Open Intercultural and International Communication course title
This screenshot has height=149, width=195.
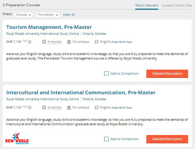click(81, 93)
